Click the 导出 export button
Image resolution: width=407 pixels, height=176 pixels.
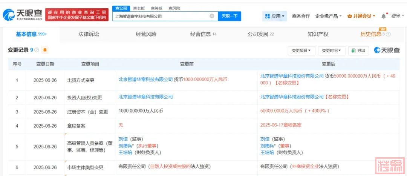[358, 50]
